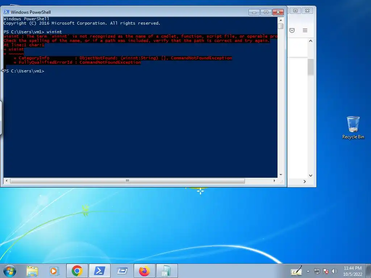Click the PowerShell vertical scrollbar down arrow
The image size is (371, 278).
[x=281, y=175]
